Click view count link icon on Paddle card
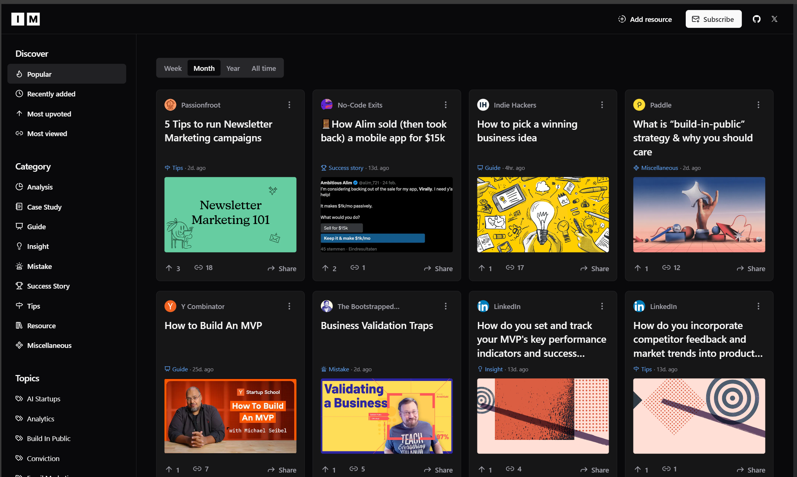 (x=667, y=267)
